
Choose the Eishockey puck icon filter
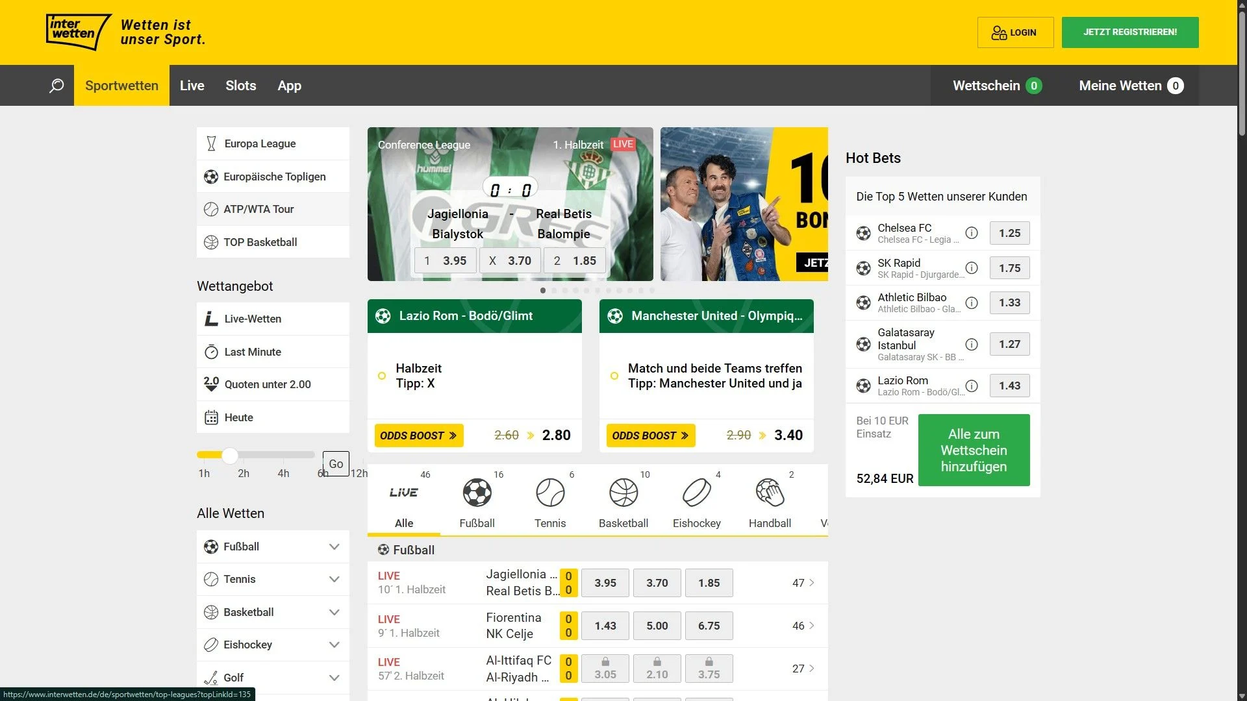[696, 493]
